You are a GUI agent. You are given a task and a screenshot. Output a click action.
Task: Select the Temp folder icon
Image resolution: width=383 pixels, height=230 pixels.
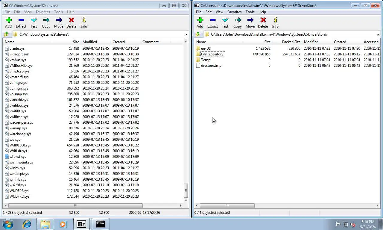pyautogui.click(x=198, y=60)
